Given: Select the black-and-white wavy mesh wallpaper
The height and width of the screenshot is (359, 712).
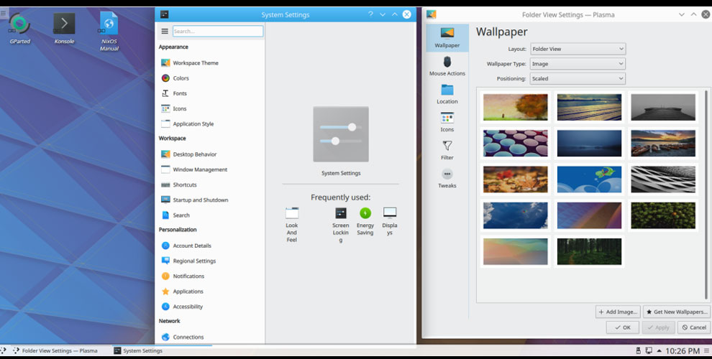Looking at the screenshot, I should point(663,179).
